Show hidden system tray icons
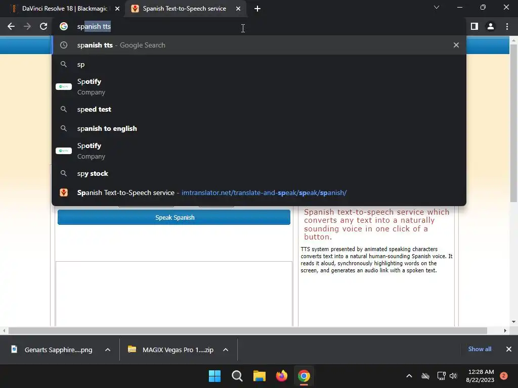The image size is (518, 388). (x=409, y=376)
